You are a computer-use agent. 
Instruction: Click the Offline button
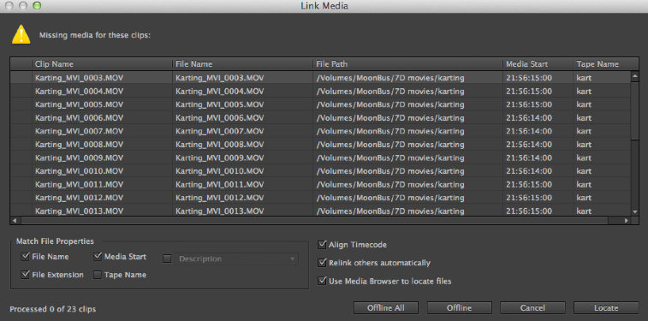coord(459,308)
